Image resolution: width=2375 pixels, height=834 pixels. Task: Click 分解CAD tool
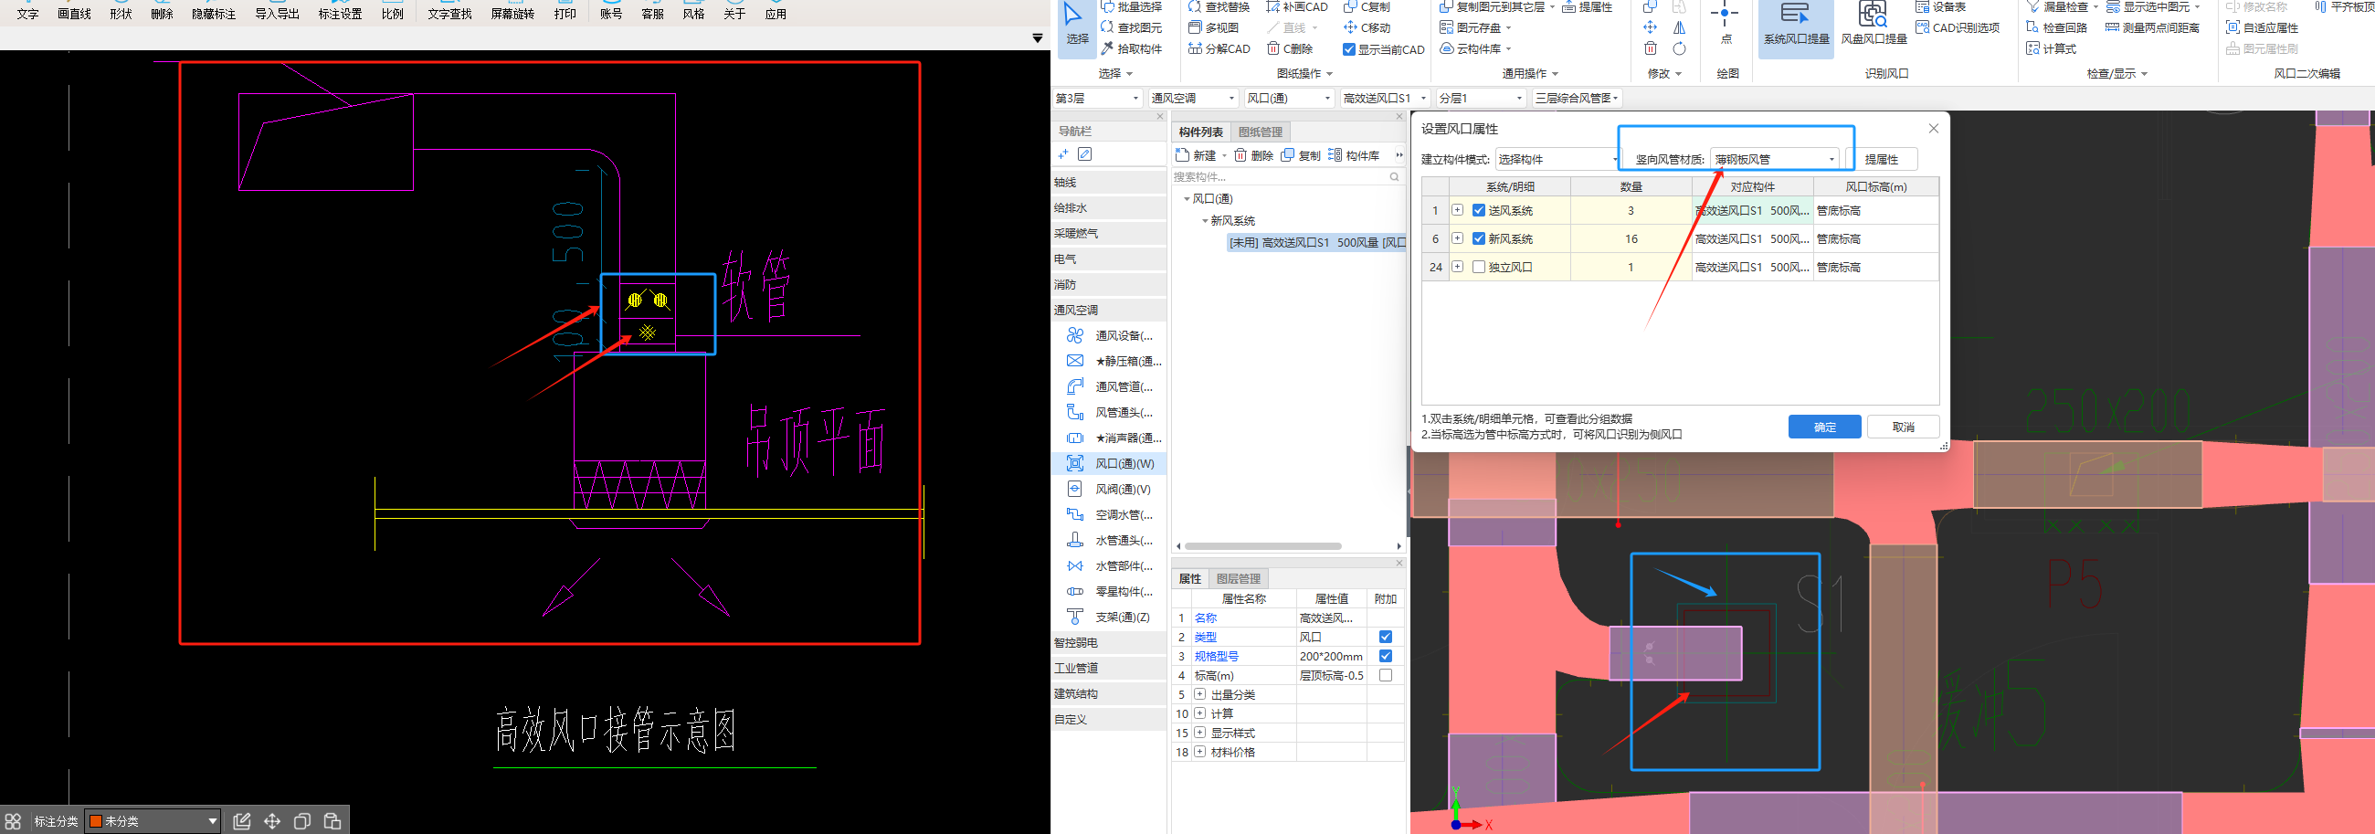pos(1219,48)
